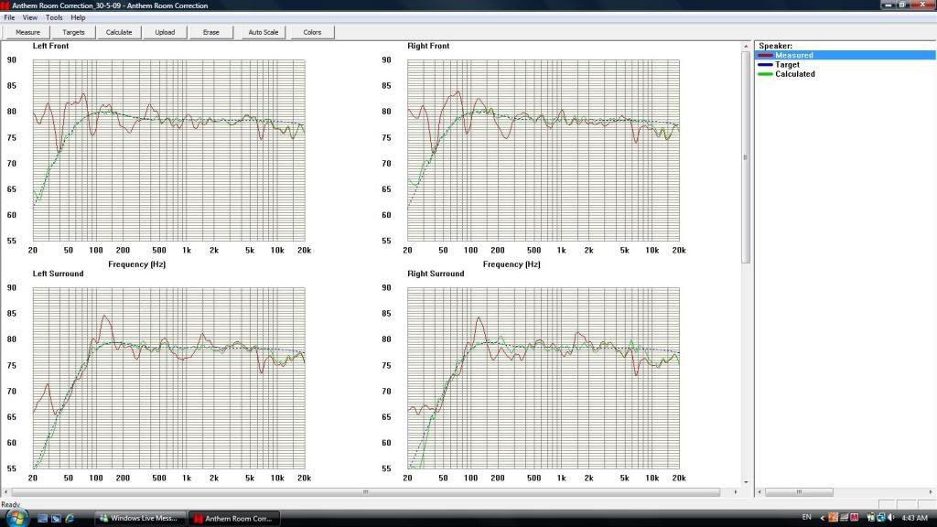Open the Colors options button
Viewport: 937px width, 527px height.
click(x=312, y=32)
